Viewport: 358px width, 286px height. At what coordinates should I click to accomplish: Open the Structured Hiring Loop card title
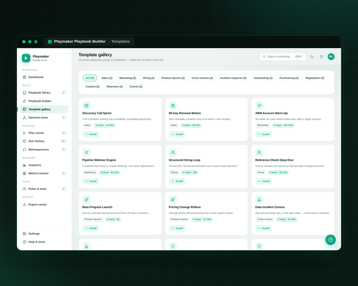184,160
